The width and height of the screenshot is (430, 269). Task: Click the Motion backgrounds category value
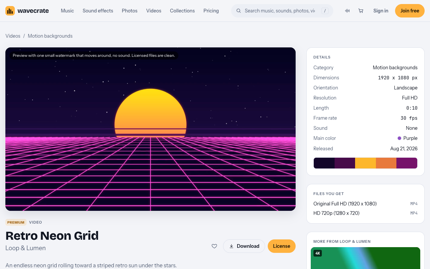point(395,68)
